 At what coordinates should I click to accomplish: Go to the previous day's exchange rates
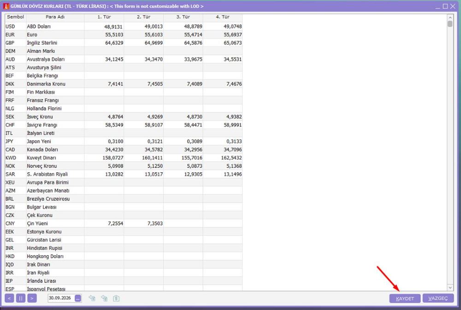coord(9,298)
